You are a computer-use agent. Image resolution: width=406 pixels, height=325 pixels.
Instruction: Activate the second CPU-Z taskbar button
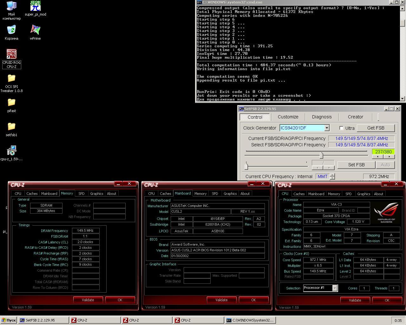pyautogui.click(x=147, y=320)
